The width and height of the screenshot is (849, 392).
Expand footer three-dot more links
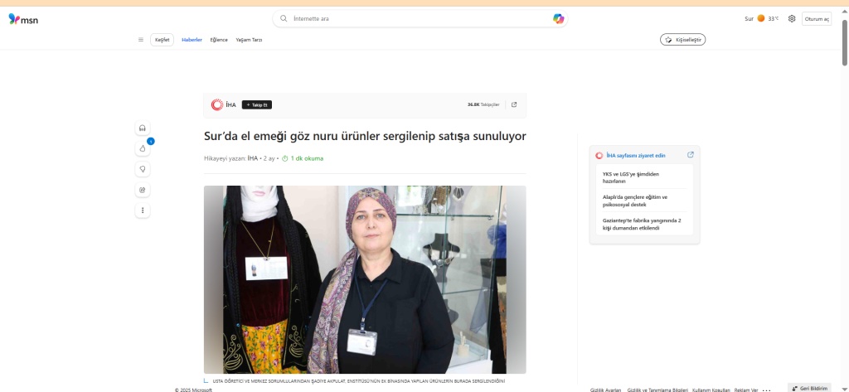coord(767,389)
